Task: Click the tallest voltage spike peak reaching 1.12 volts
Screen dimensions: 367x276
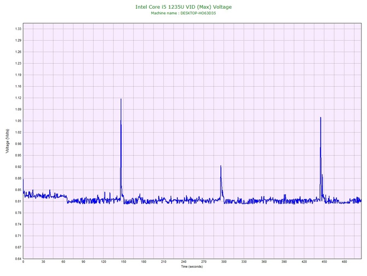Action: [x=121, y=99]
